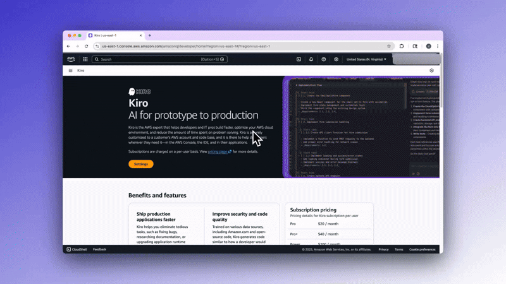Open the AWS services grid menu

click(85, 59)
